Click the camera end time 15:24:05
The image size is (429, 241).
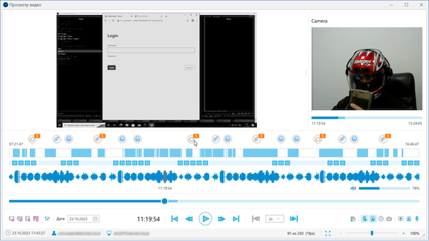pyautogui.click(x=415, y=123)
